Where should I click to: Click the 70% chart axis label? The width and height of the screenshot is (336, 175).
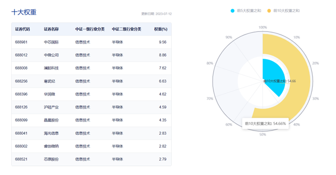pos(210,98)
